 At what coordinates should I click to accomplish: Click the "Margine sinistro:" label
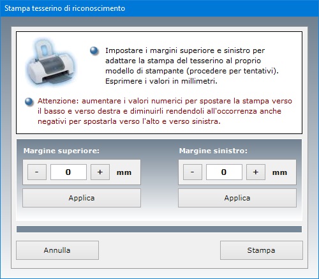pyautogui.click(x=213, y=151)
